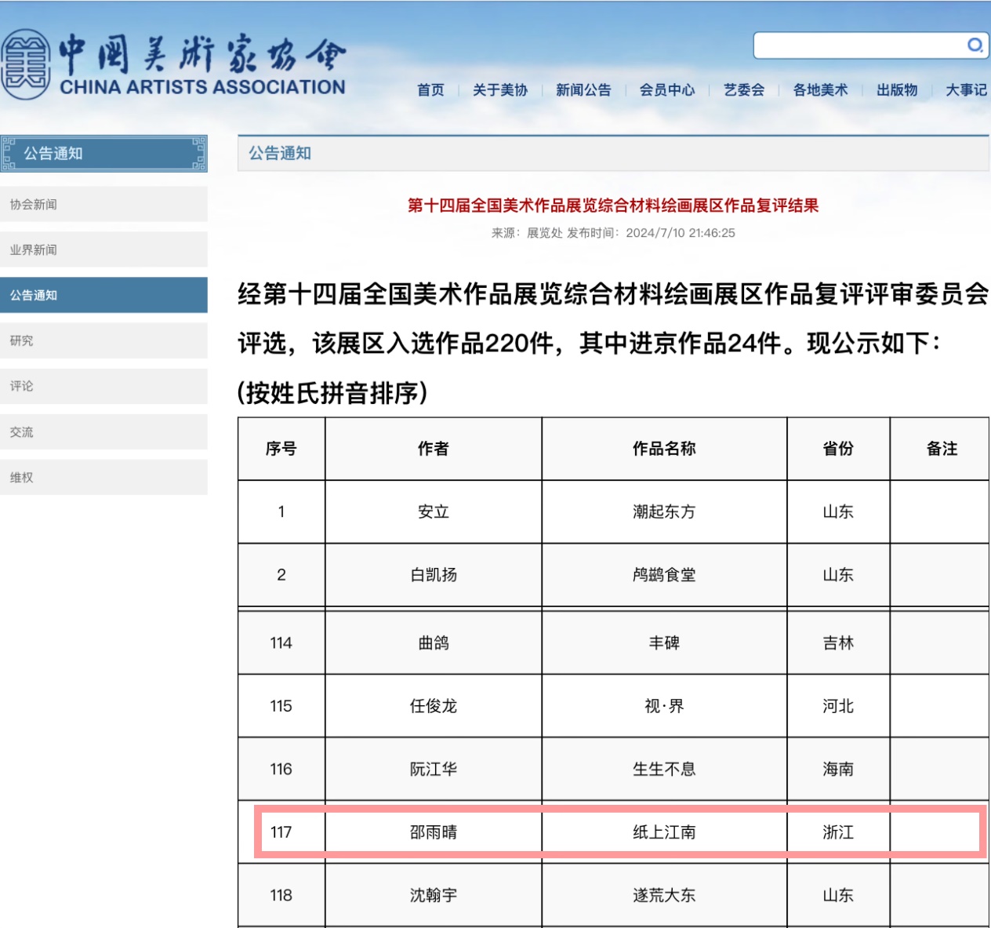Viewport: 991px width, 928px height.
Task: Open the 关于美协 navigation item
Action: click(500, 90)
